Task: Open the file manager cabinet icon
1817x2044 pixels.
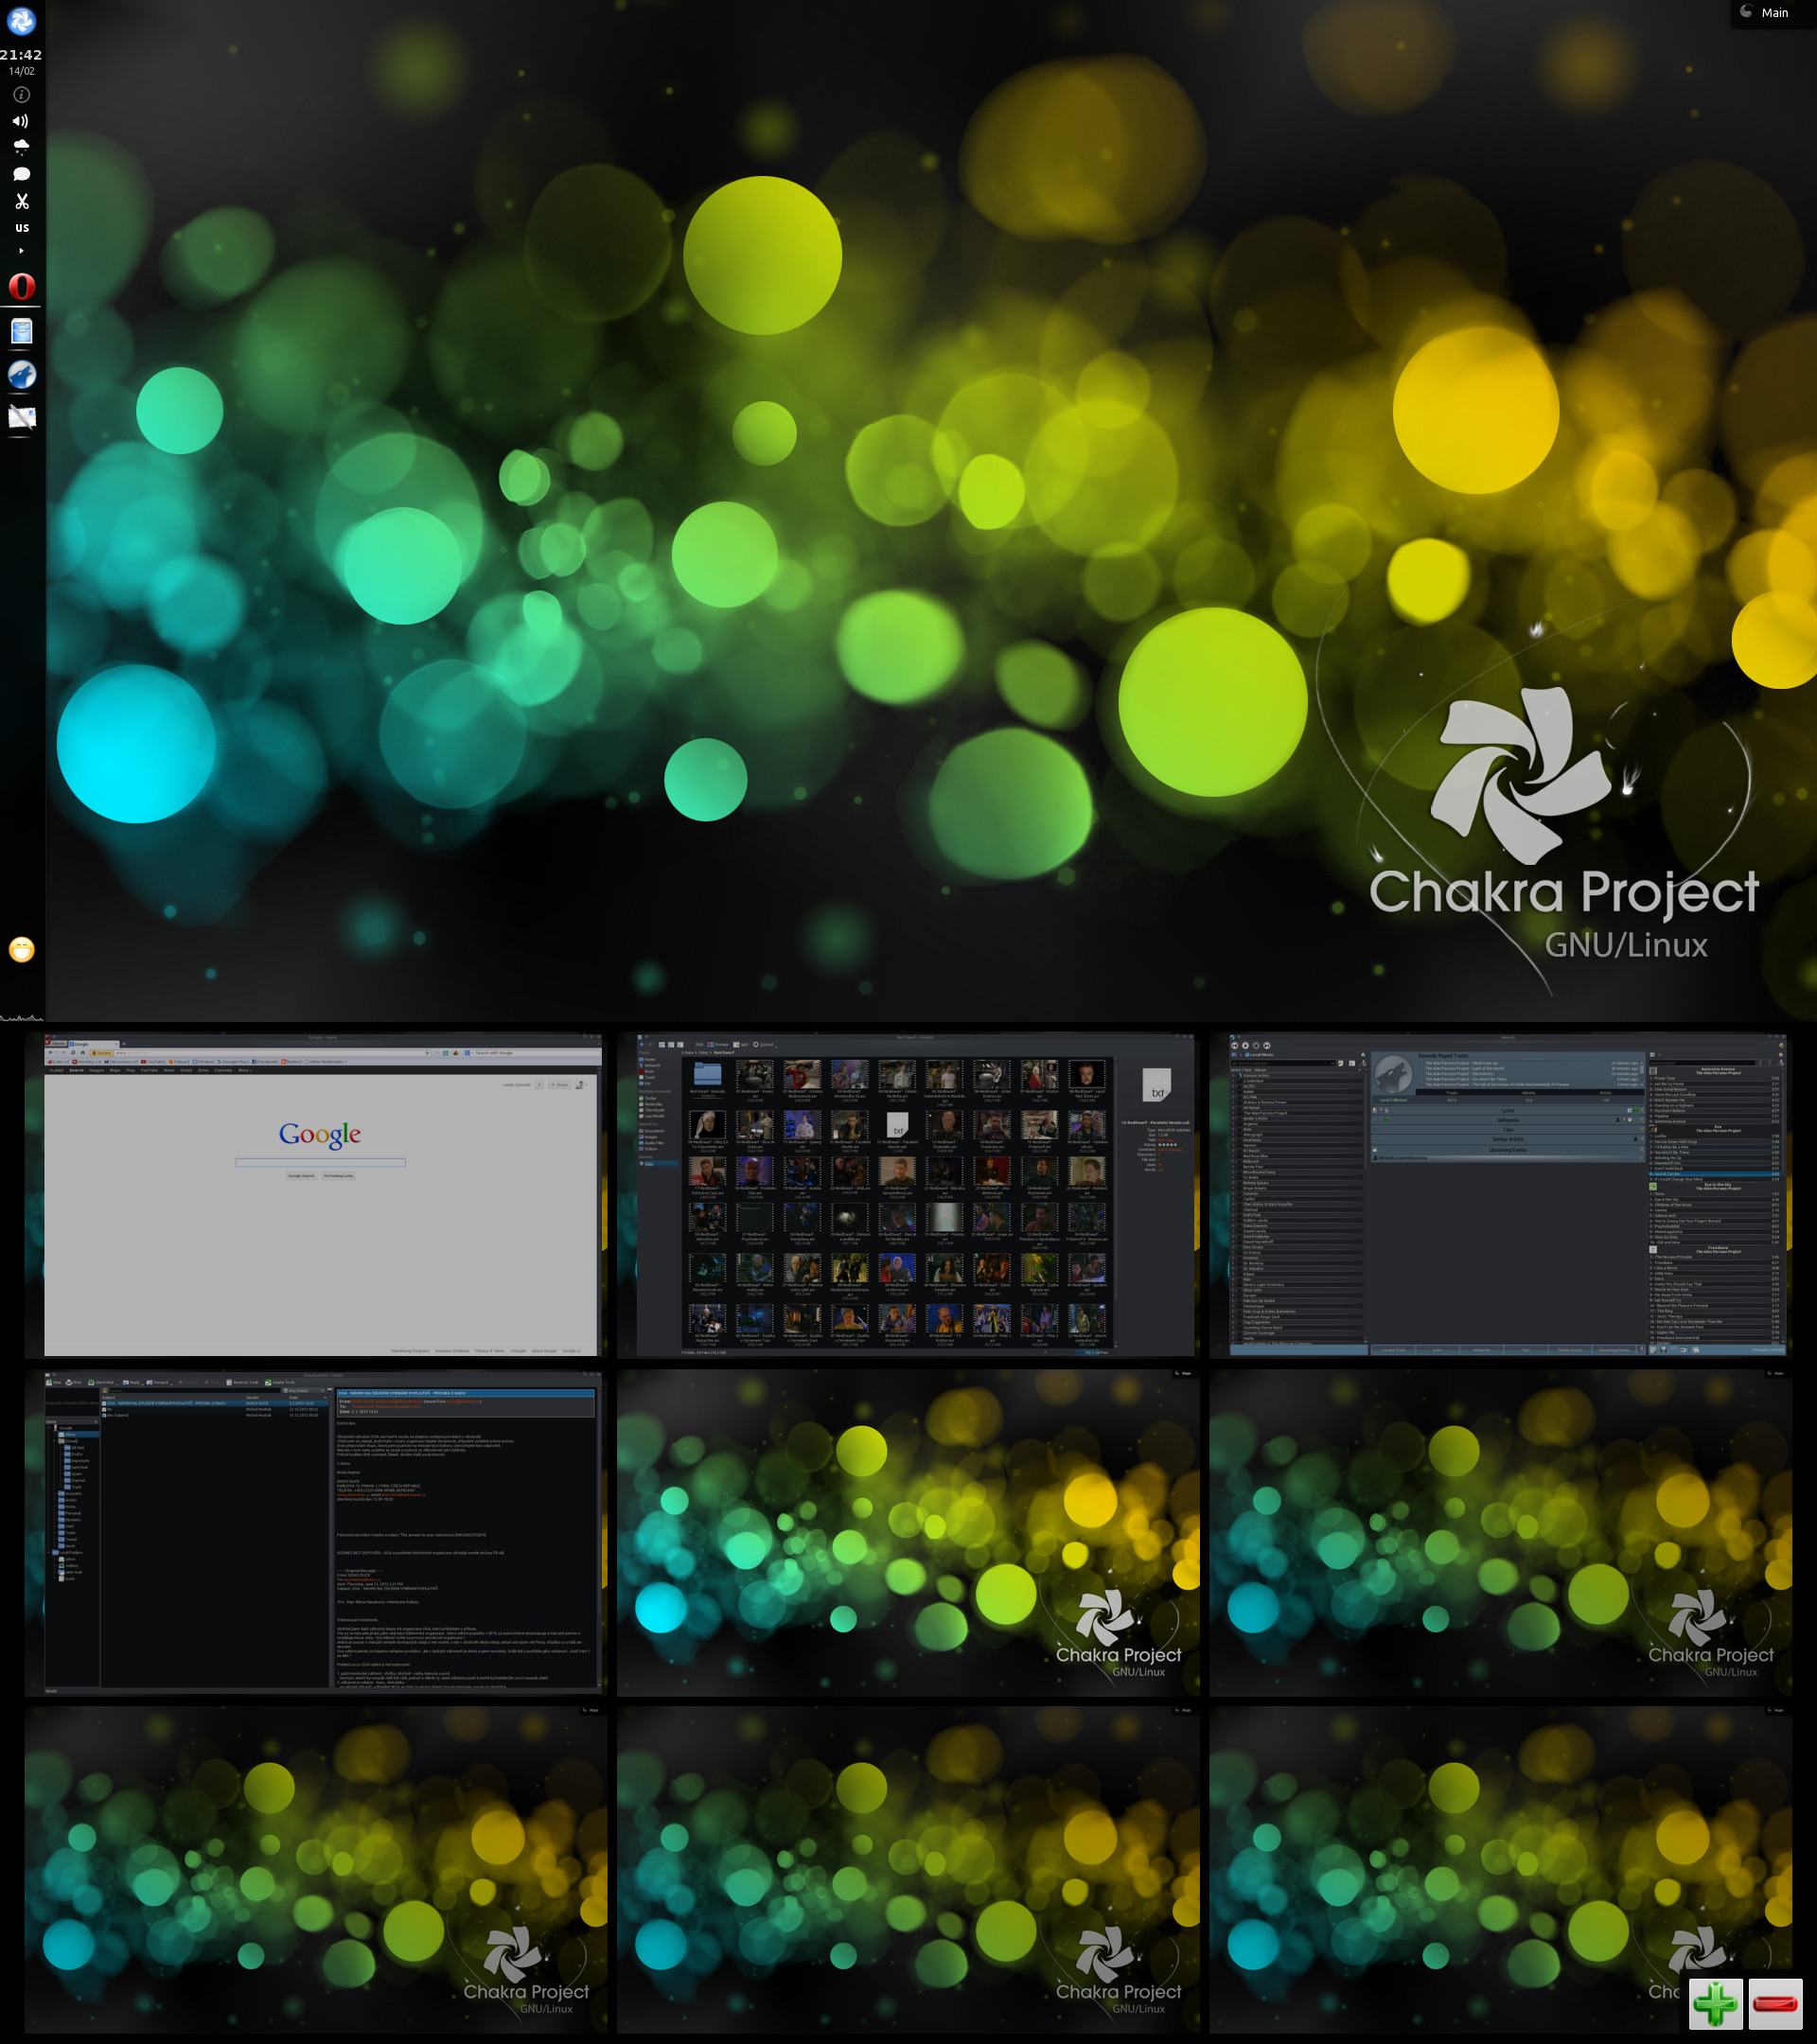Action: 21,331
